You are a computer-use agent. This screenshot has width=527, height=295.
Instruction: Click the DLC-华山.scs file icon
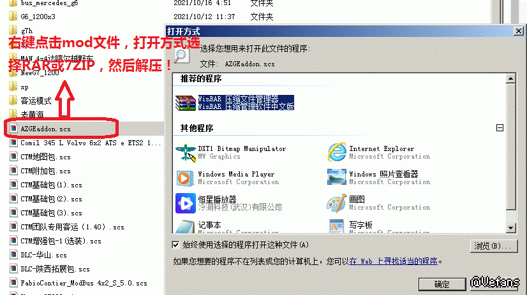pos(13,255)
